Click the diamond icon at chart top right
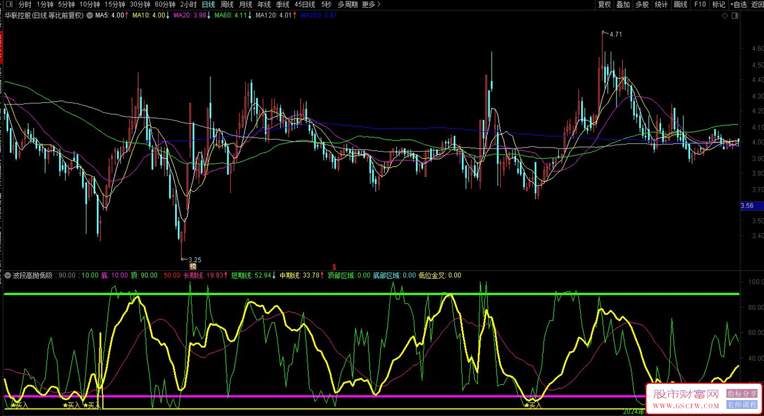 pos(725,16)
